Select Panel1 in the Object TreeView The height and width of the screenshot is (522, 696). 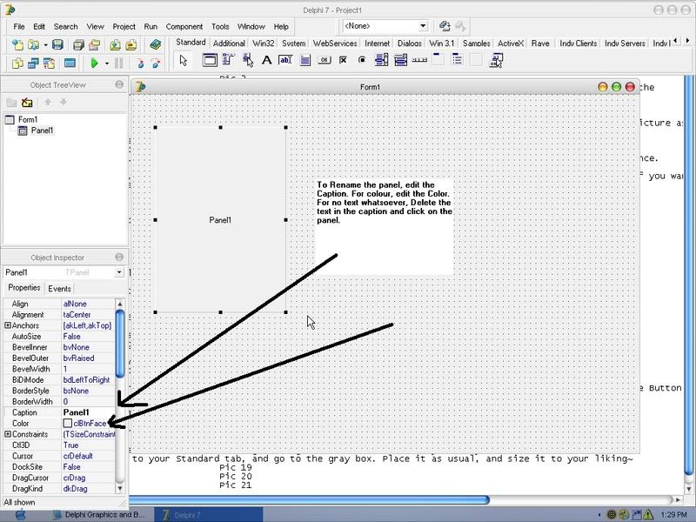[x=42, y=130]
